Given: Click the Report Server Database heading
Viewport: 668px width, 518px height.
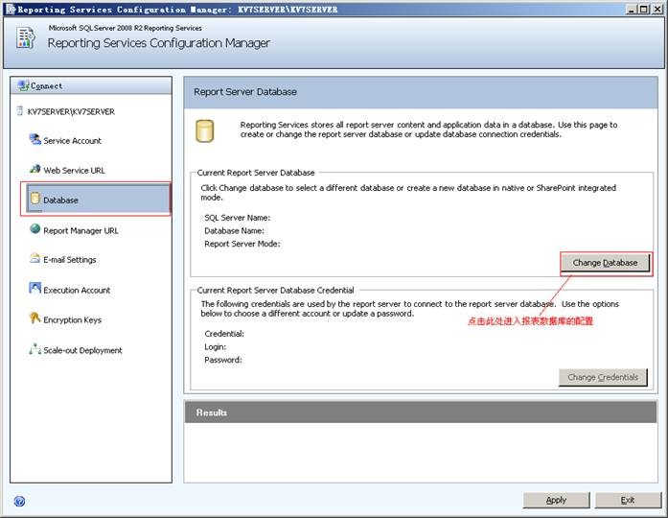Looking at the screenshot, I should [x=245, y=92].
